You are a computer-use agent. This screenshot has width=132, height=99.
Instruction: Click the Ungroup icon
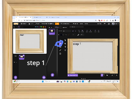tap(82, 31)
